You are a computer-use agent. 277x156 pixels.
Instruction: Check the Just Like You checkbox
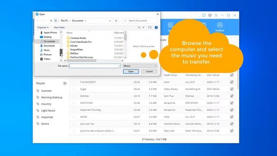[74, 124]
